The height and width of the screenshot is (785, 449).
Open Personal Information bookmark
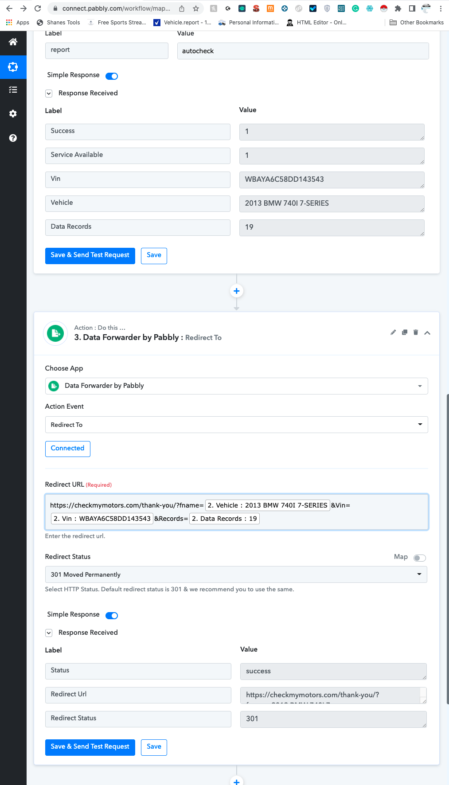249,23
